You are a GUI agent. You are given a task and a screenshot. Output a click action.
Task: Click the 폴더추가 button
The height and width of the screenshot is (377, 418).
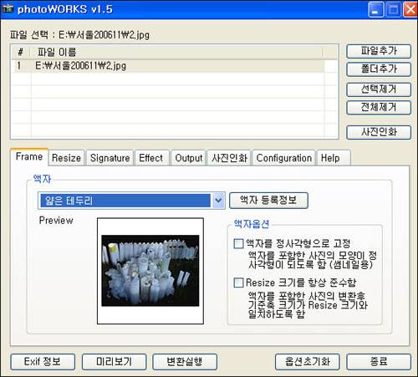click(379, 69)
